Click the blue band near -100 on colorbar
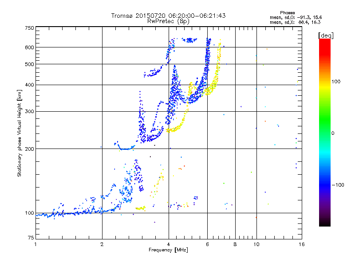 click(325, 185)
